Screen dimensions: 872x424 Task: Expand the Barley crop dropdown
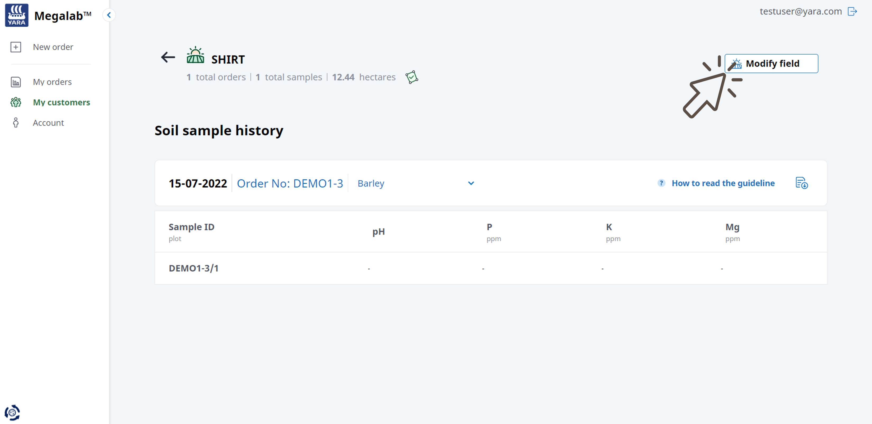(x=415, y=183)
